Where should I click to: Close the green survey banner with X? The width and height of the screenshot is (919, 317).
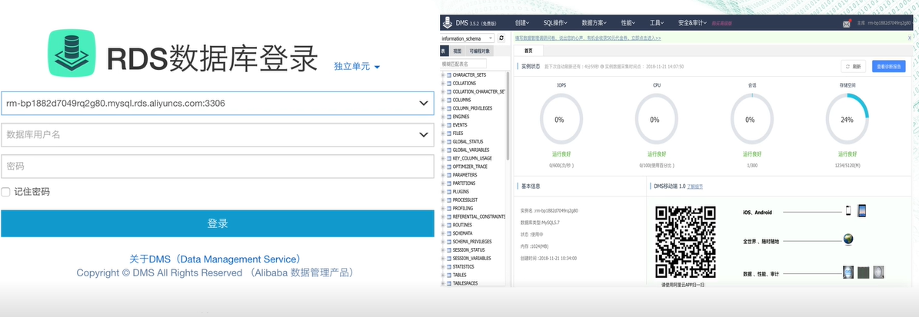(909, 38)
